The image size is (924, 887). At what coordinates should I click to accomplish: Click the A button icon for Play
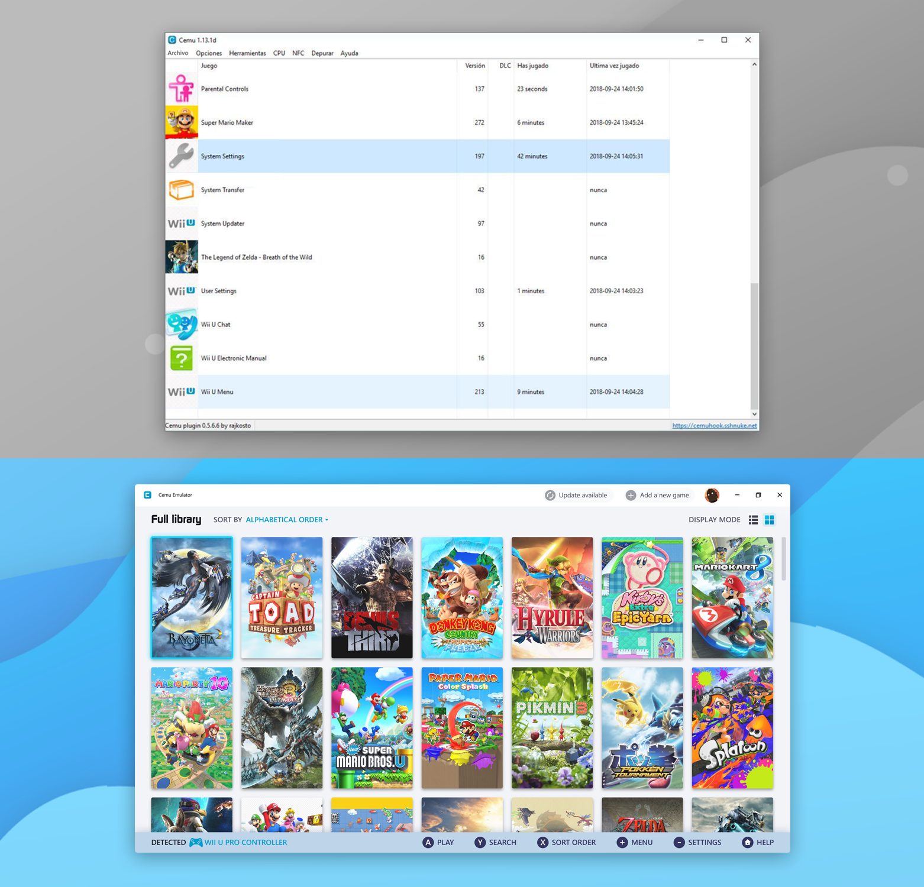[428, 843]
